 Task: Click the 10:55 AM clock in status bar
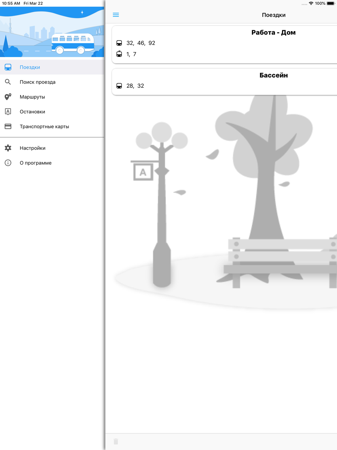pos(11,3)
